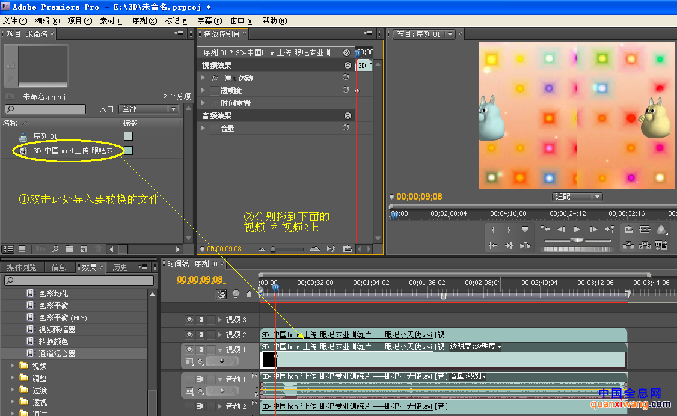Toggle loop playback in program monitor
The image size is (677, 416).
point(629,230)
